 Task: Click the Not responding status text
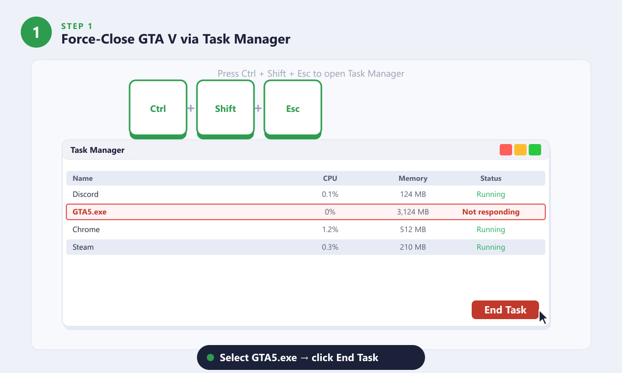click(491, 212)
